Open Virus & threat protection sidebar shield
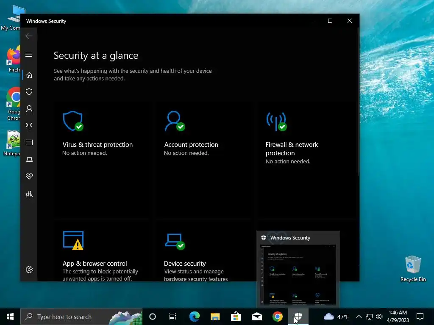434x325 pixels. [x=29, y=92]
